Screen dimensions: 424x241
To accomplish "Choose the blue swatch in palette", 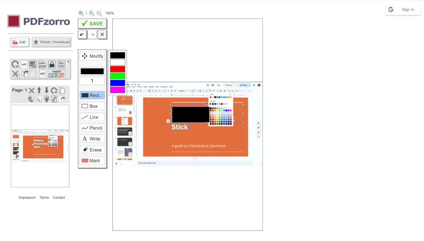I will pyautogui.click(x=118, y=83).
